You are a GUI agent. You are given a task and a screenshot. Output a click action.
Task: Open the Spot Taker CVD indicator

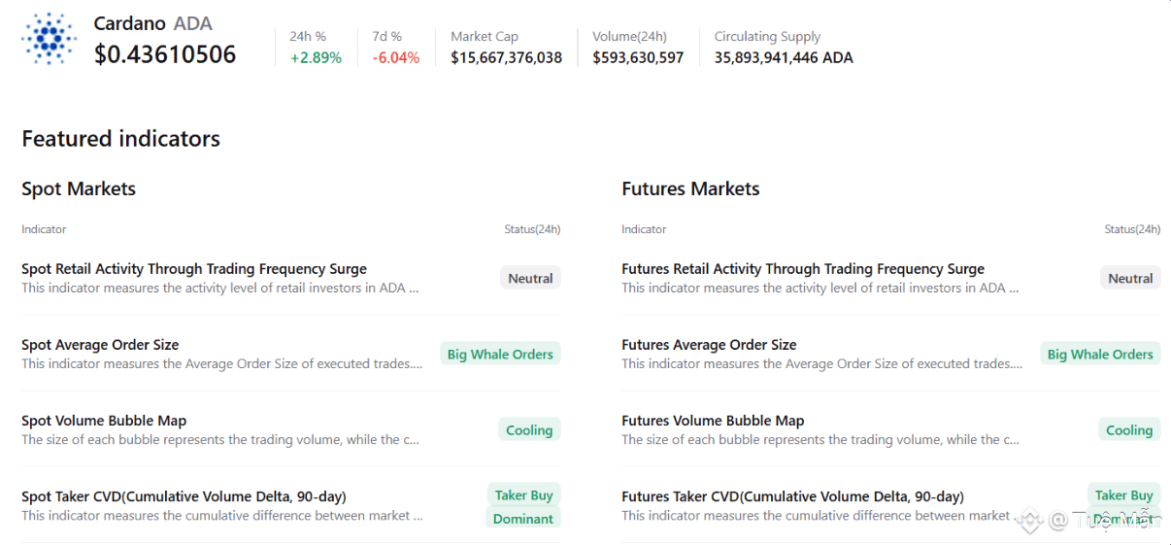[x=184, y=496]
